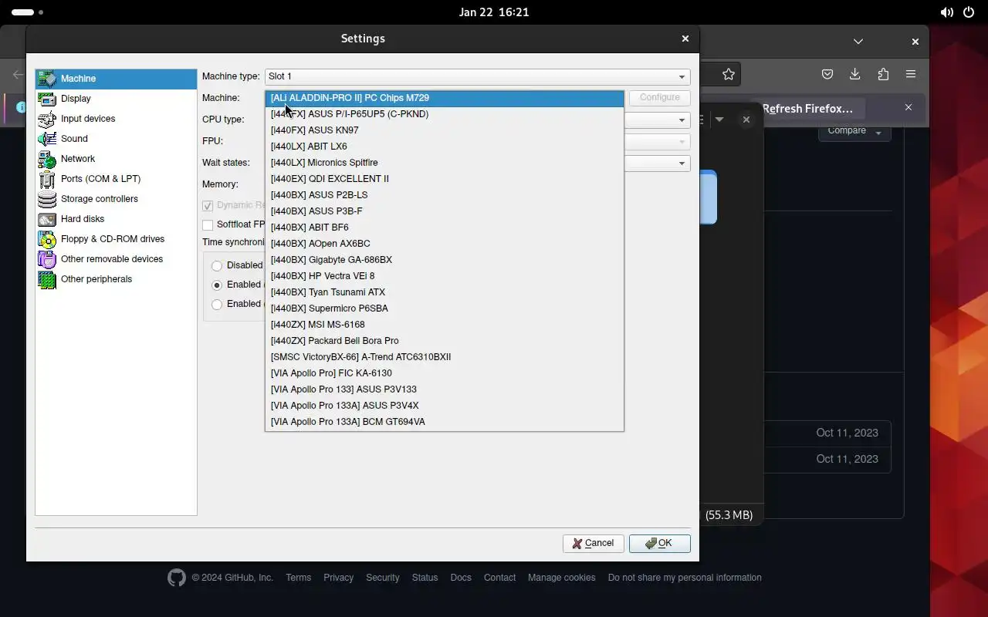Open system power menu icon

[x=969, y=12]
